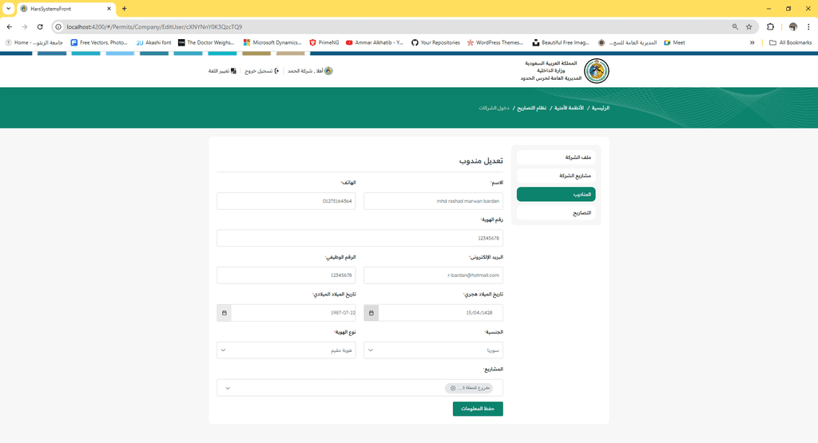Open the tab search dropdown arrow
The image size is (818, 443).
[x=8, y=9]
